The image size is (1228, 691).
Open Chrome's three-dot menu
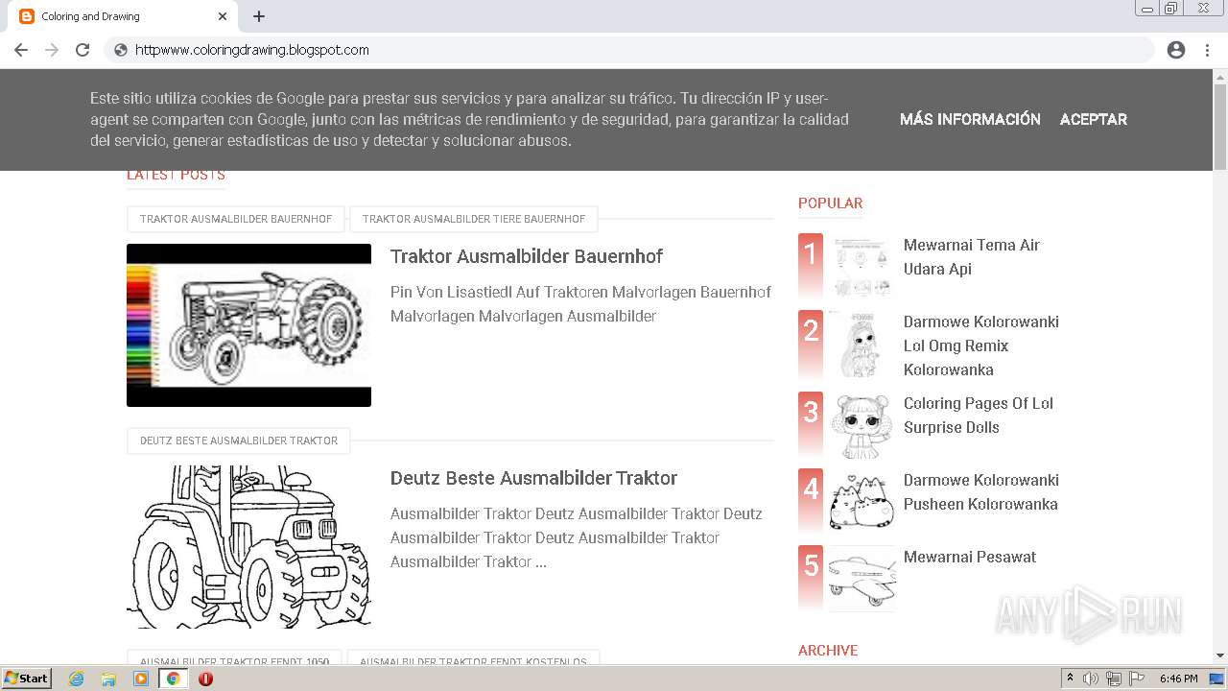pos(1207,50)
